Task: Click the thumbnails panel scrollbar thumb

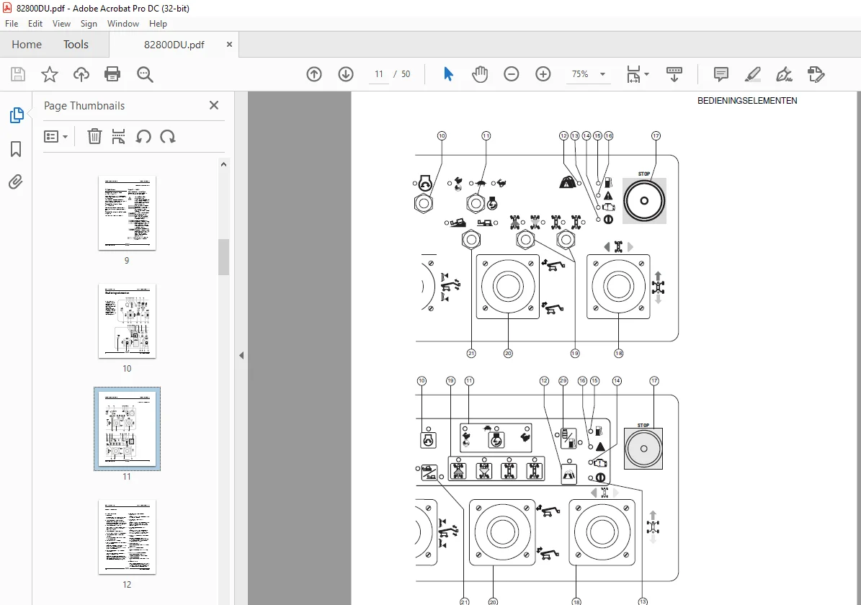Action: click(x=223, y=257)
